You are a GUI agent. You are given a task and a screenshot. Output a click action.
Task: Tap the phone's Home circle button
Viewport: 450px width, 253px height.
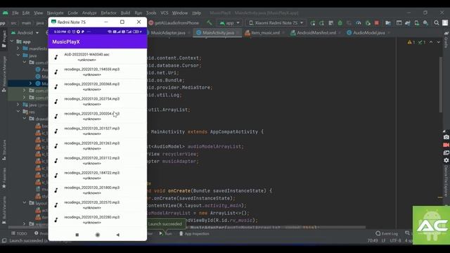point(98,235)
